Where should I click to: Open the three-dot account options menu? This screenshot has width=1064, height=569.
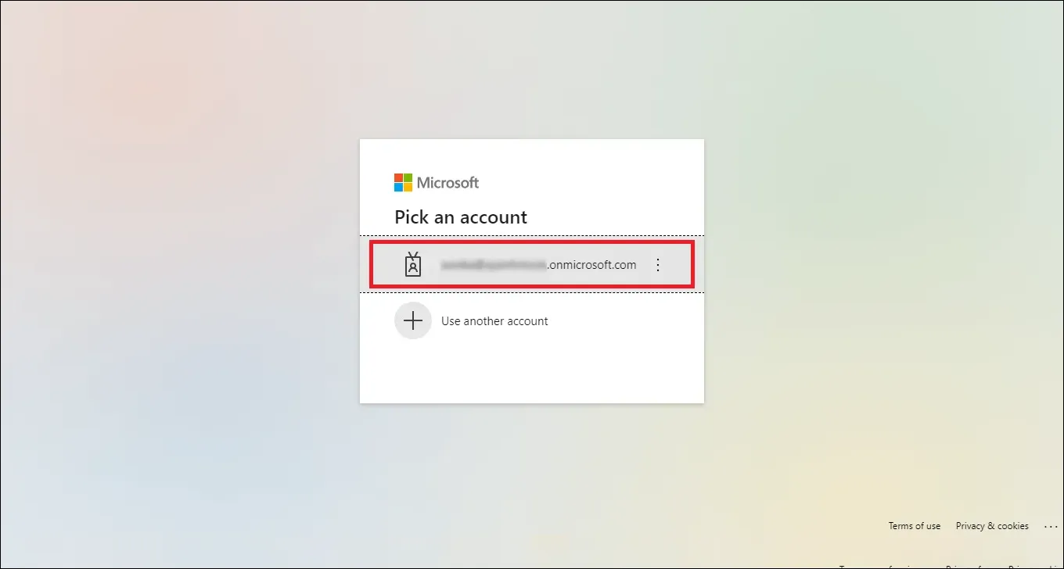[658, 265]
